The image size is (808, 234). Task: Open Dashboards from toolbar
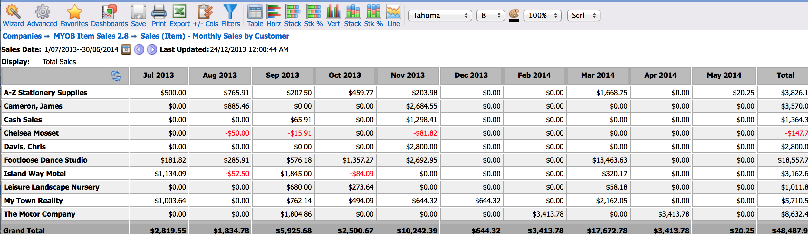[x=110, y=15]
